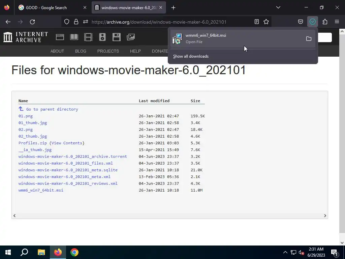Open the PROJECTS menu item
The width and height of the screenshot is (345, 259).
tap(108, 51)
